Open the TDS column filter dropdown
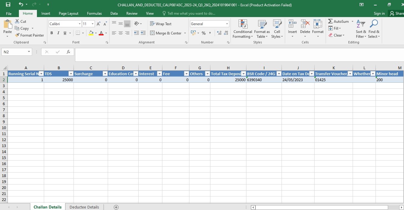Screen dimensions: 404x210 tap(71, 74)
